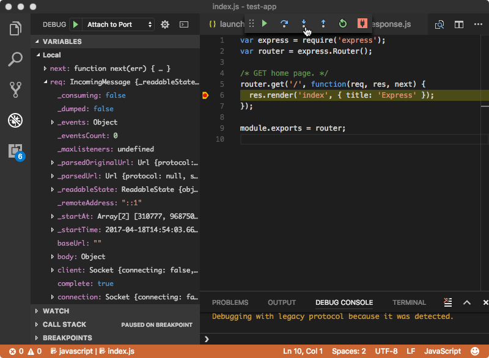Select the _consuming: false variable row
This screenshot has height=358, width=489.
115,95
